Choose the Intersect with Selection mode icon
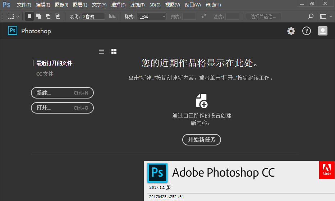 click(x=57, y=16)
